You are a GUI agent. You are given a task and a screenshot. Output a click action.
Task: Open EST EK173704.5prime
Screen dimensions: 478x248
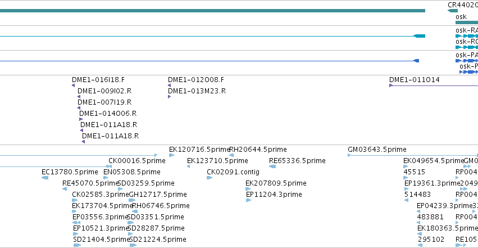pos(102,206)
